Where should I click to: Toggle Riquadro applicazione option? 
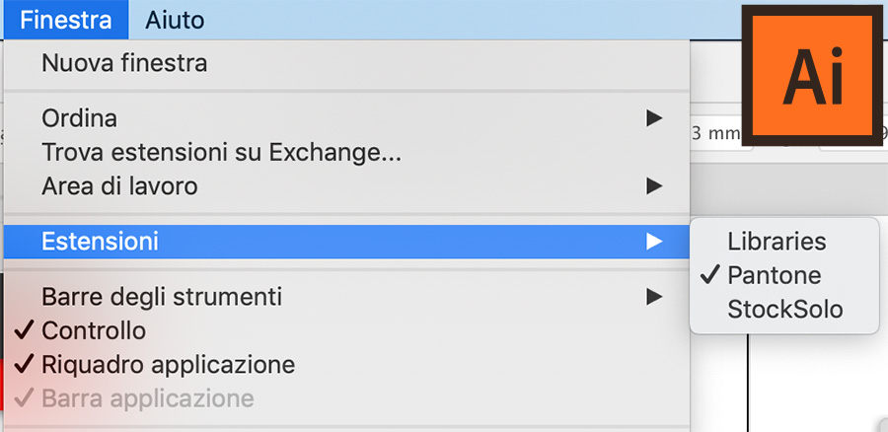(x=346, y=365)
